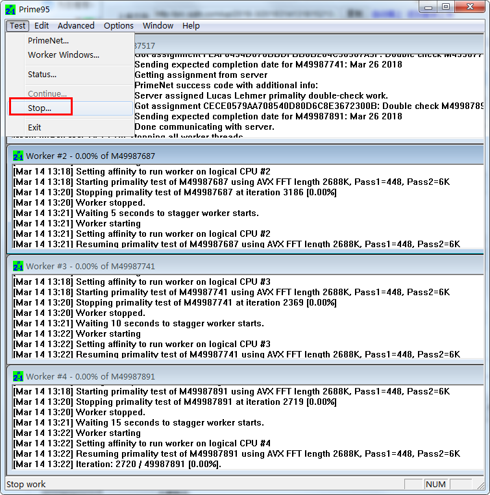490x495 pixels.
Task: Open the Options menu
Action: (119, 25)
